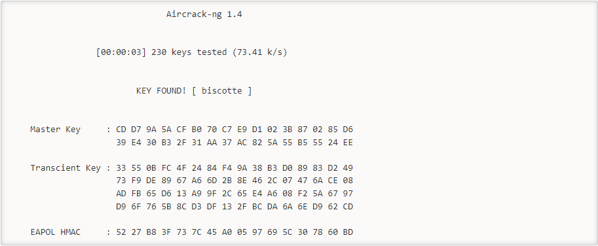The height and width of the screenshot is (246, 598).
Task: Click first Master Key byte CD
Action: 121,130
